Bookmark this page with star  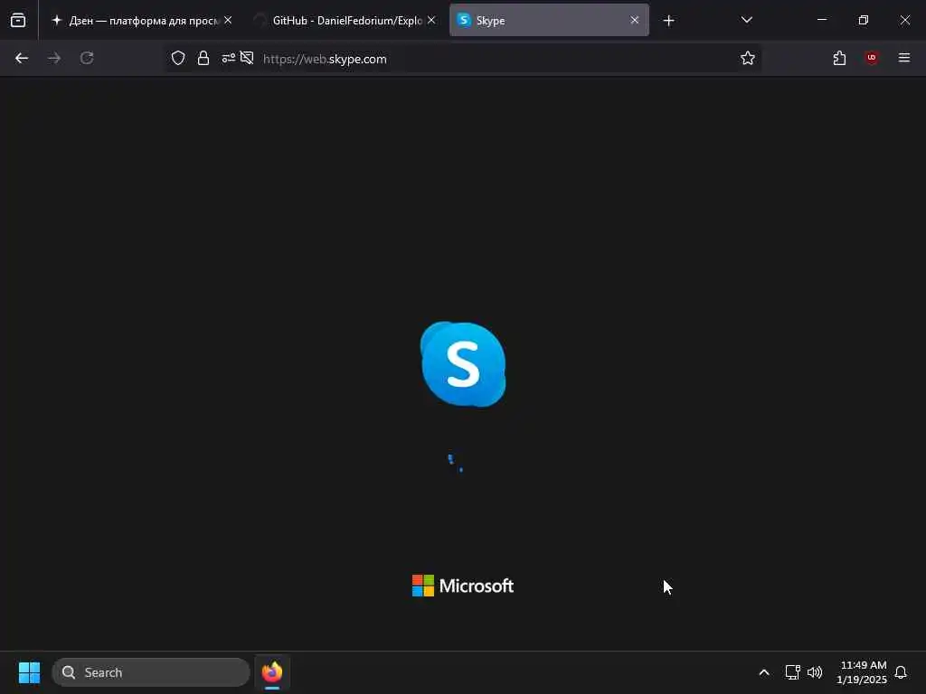[748, 58]
